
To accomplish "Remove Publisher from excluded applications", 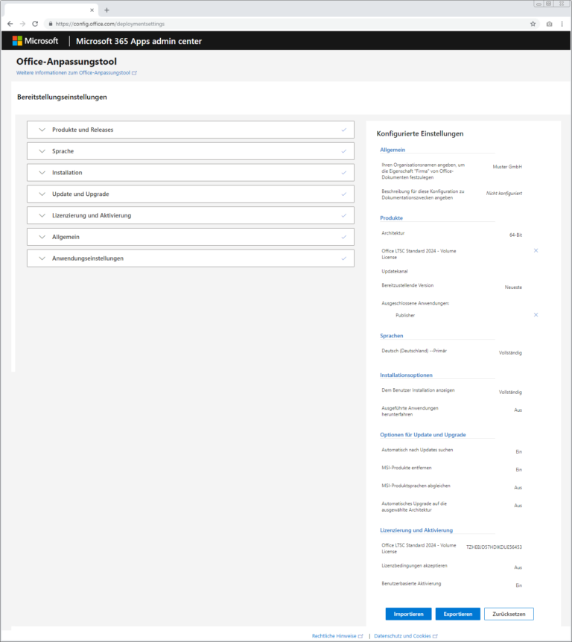I will click(535, 314).
